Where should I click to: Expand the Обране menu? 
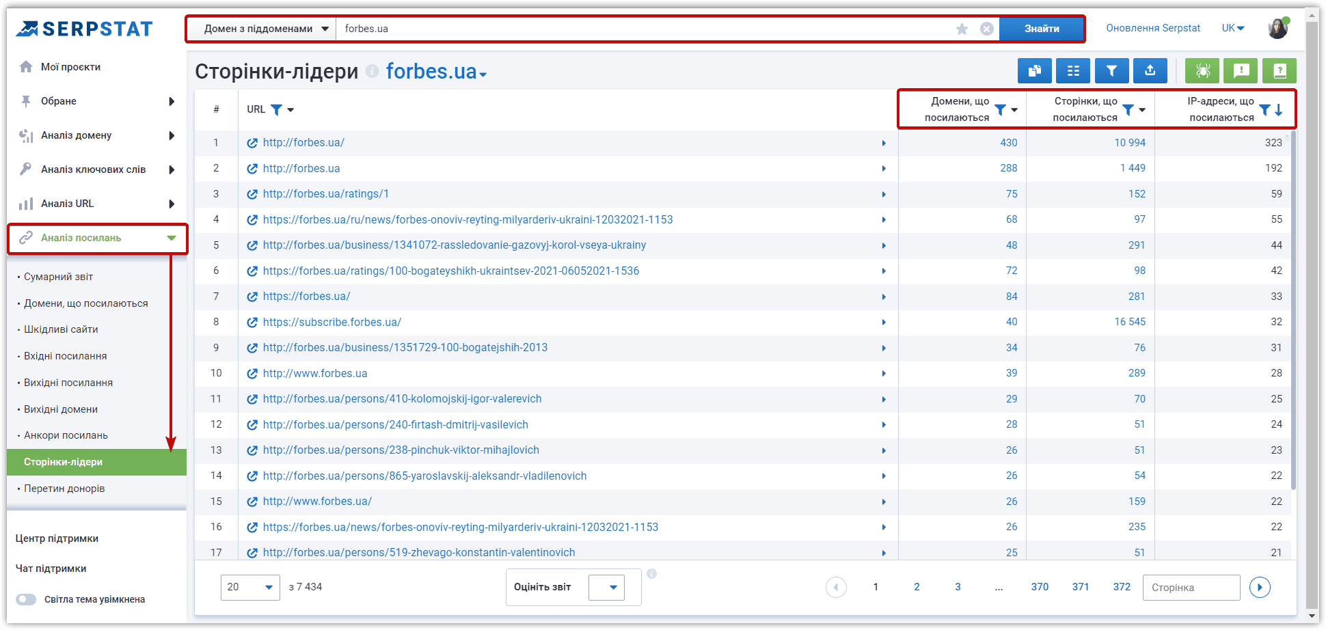(172, 101)
